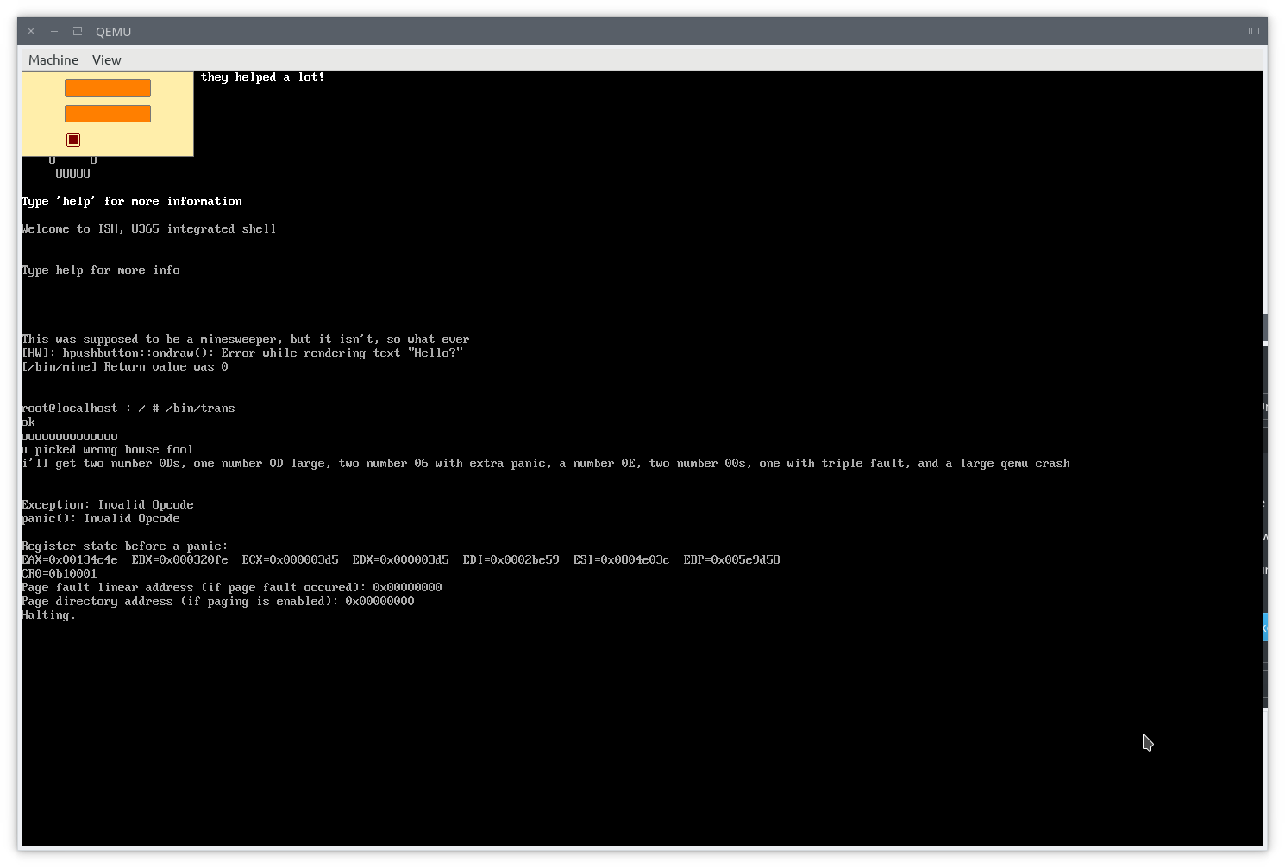Click the upper orange push button
The width and height of the screenshot is (1285, 868).
coord(108,88)
